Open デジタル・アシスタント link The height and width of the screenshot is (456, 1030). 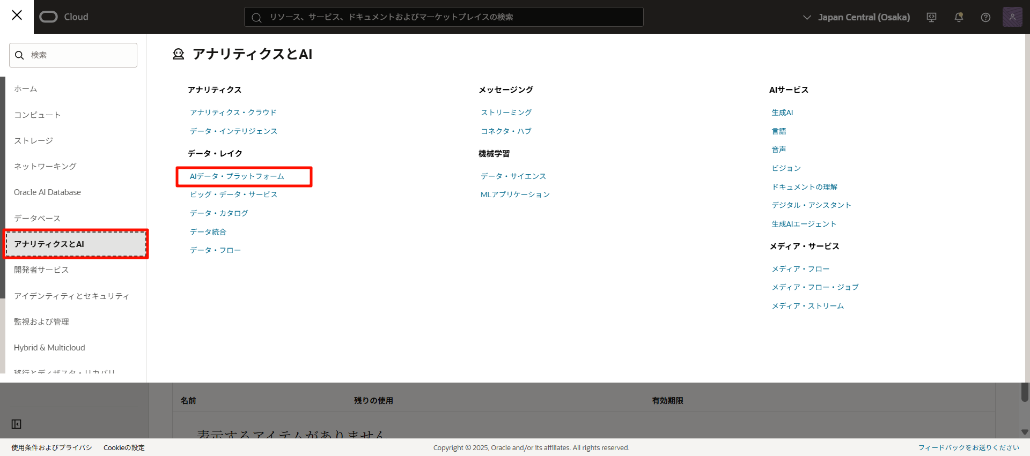click(x=811, y=205)
